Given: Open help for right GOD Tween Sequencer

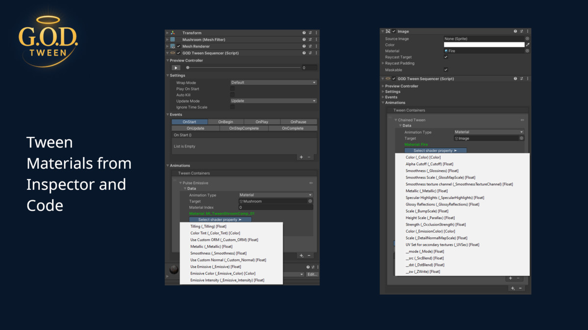Looking at the screenshot, I should [x=515, y=79].
